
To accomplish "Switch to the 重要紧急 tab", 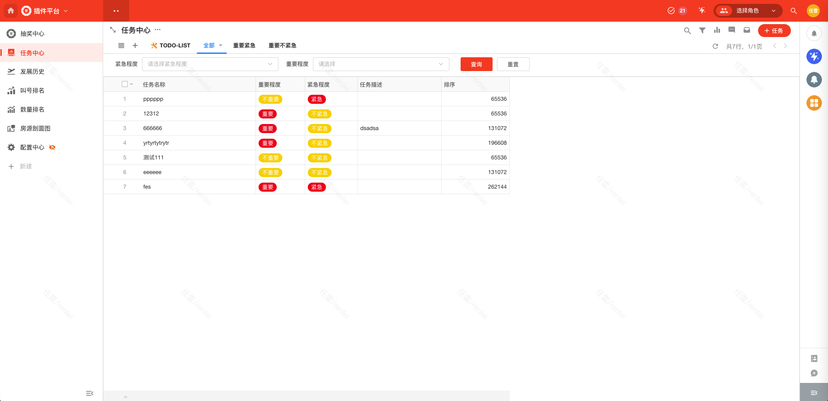I will pyautogui.click(x=244, y=46).
